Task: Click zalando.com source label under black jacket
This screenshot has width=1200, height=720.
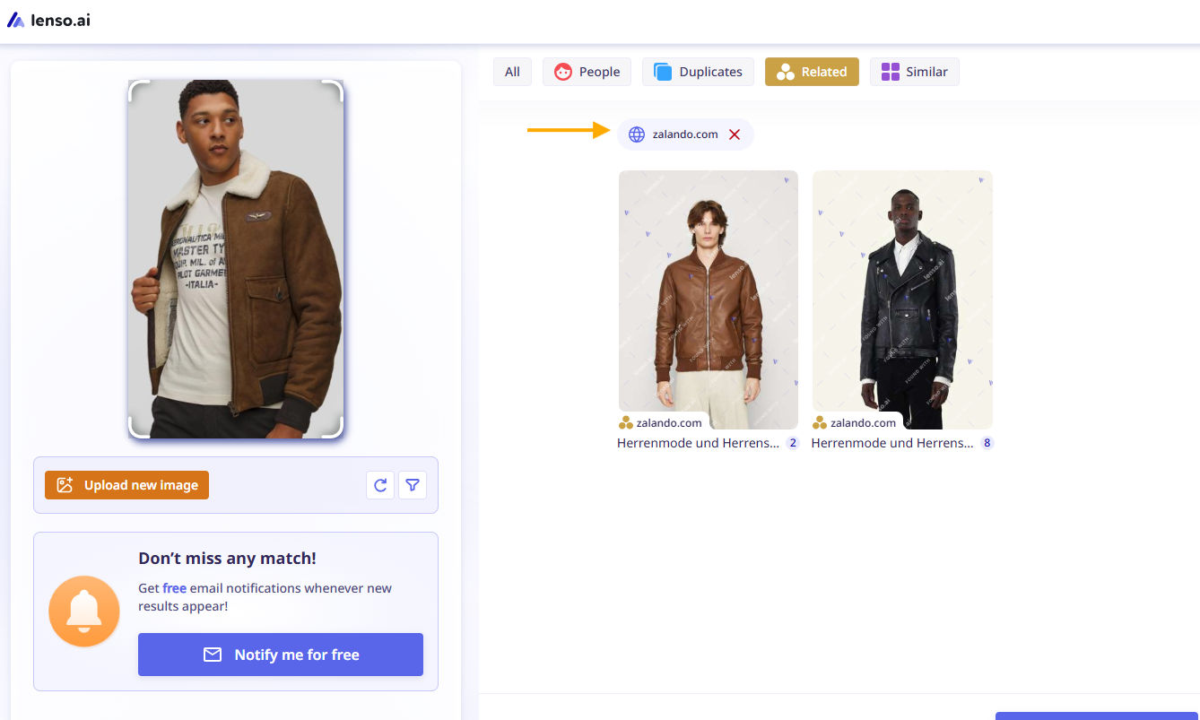Action: pyautogui.click(x=862, y=423)
